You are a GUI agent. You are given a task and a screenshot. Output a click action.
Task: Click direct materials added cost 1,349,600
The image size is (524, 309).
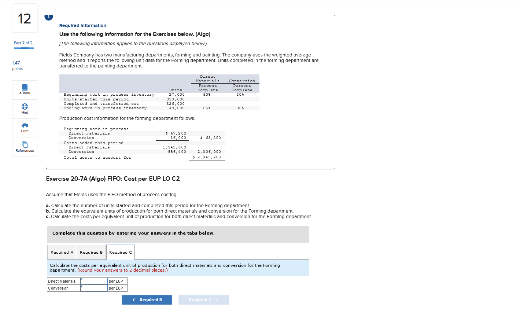[x=174, y=147]
